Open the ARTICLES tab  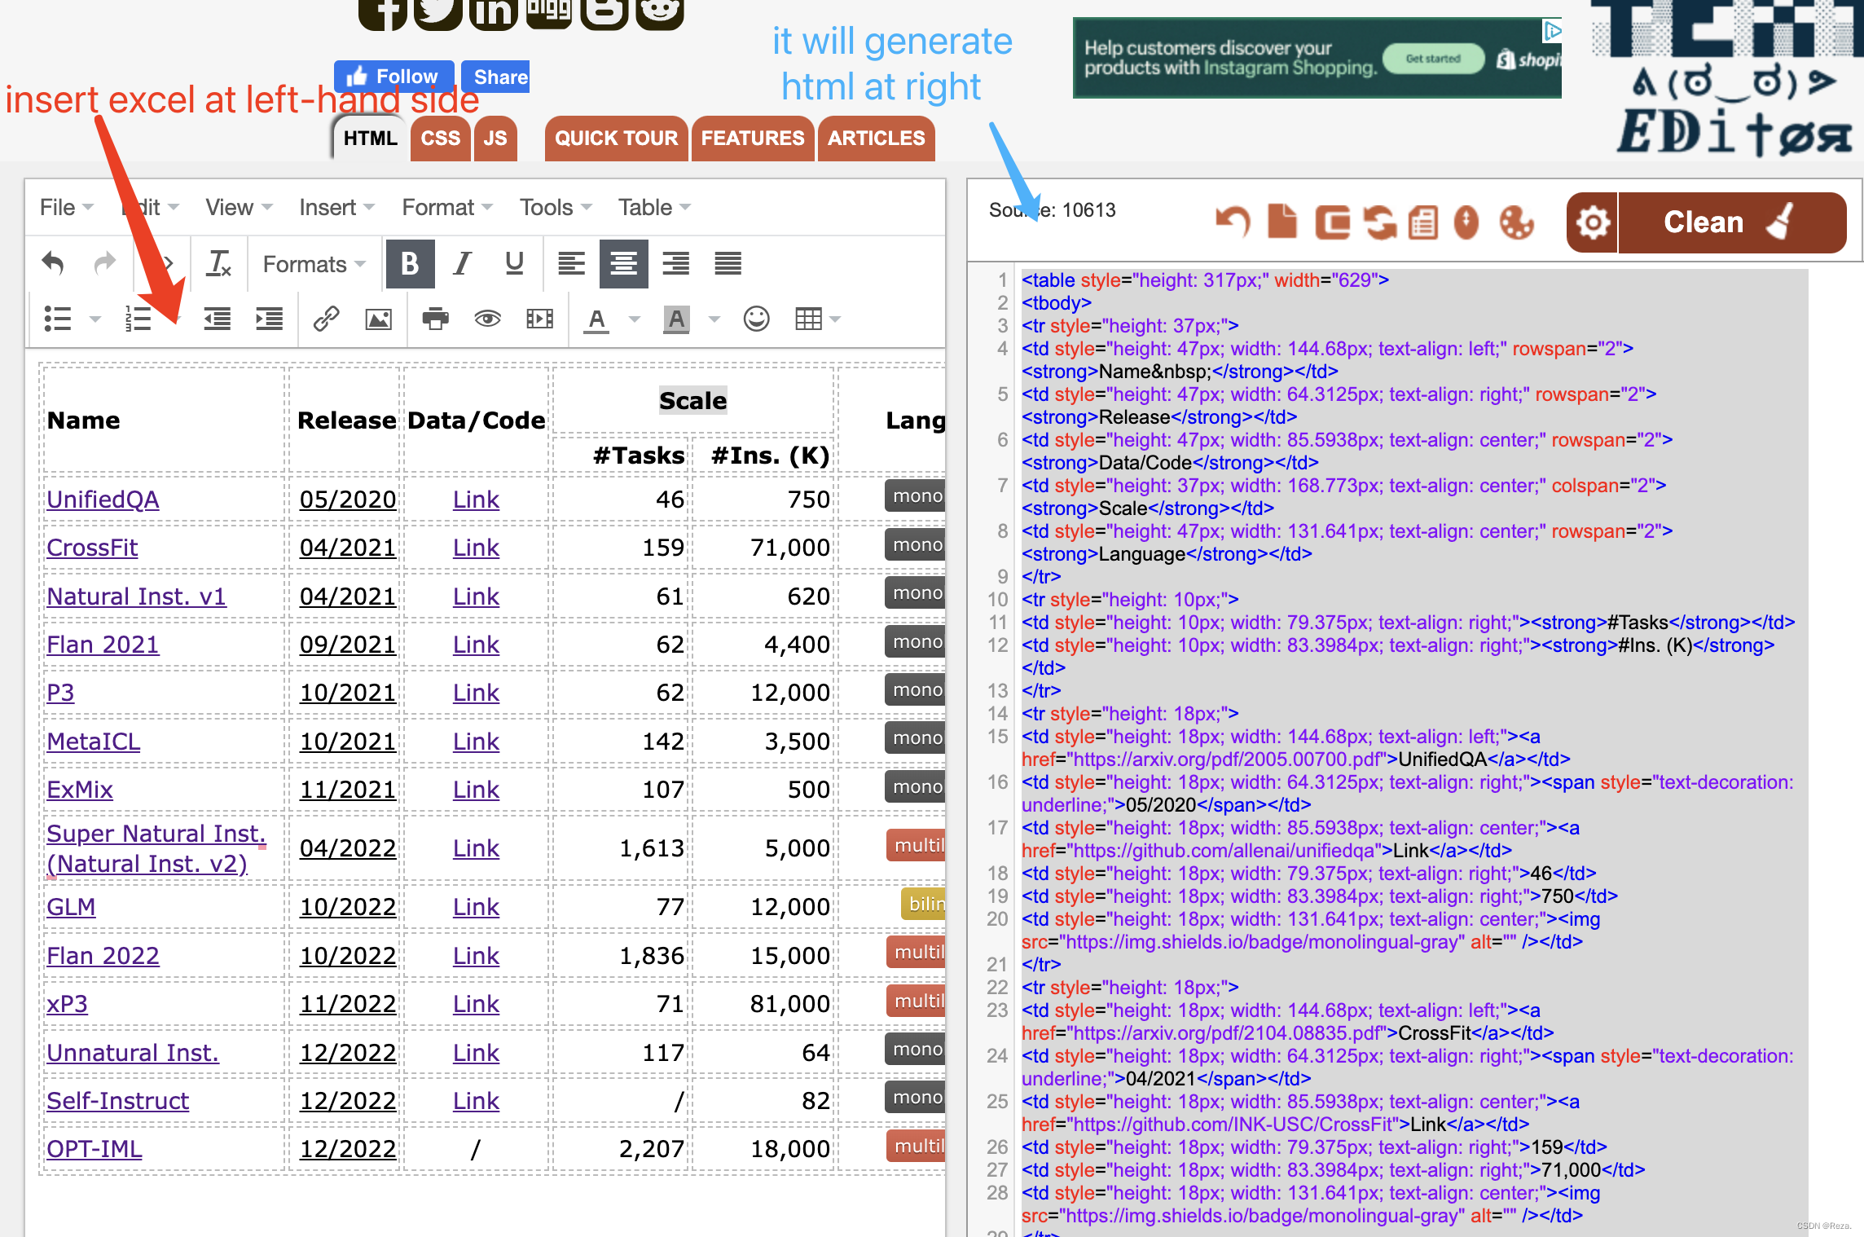coord(876,138)
